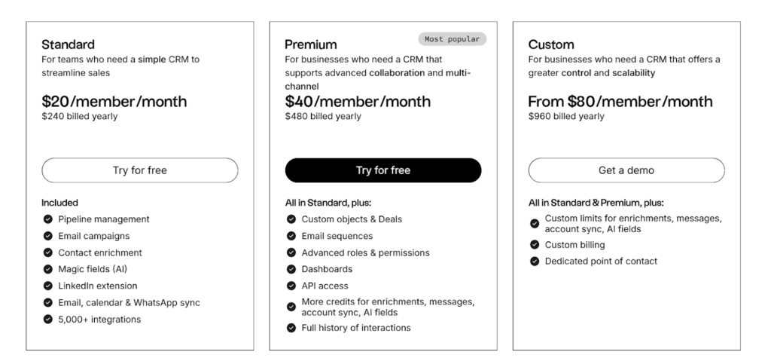
Task: Select the Custom plan heading
Action: click(x=551, y=44)
